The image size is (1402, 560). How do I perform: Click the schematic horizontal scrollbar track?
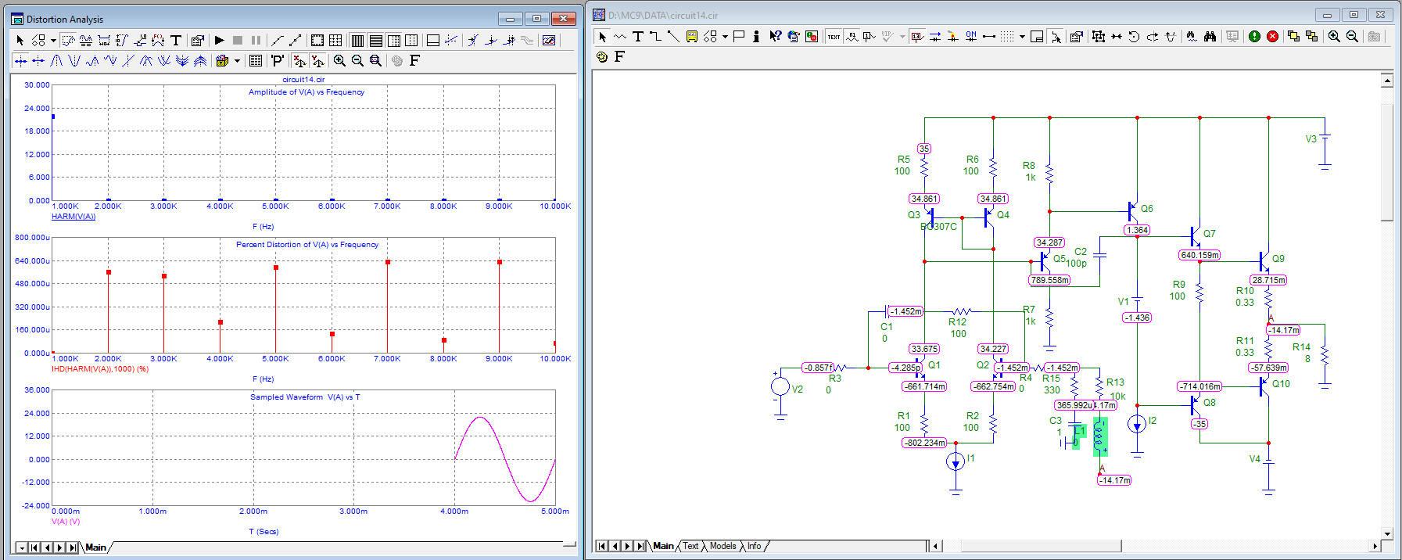pyautogui.click(x=1251, y=546)
